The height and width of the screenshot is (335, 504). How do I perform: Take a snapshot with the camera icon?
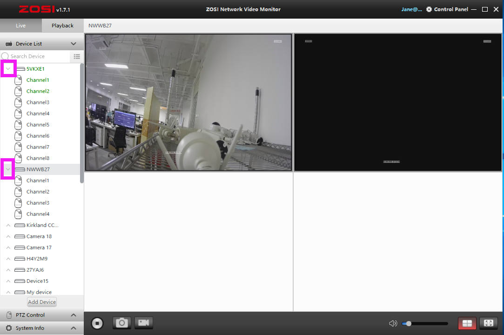122,323
